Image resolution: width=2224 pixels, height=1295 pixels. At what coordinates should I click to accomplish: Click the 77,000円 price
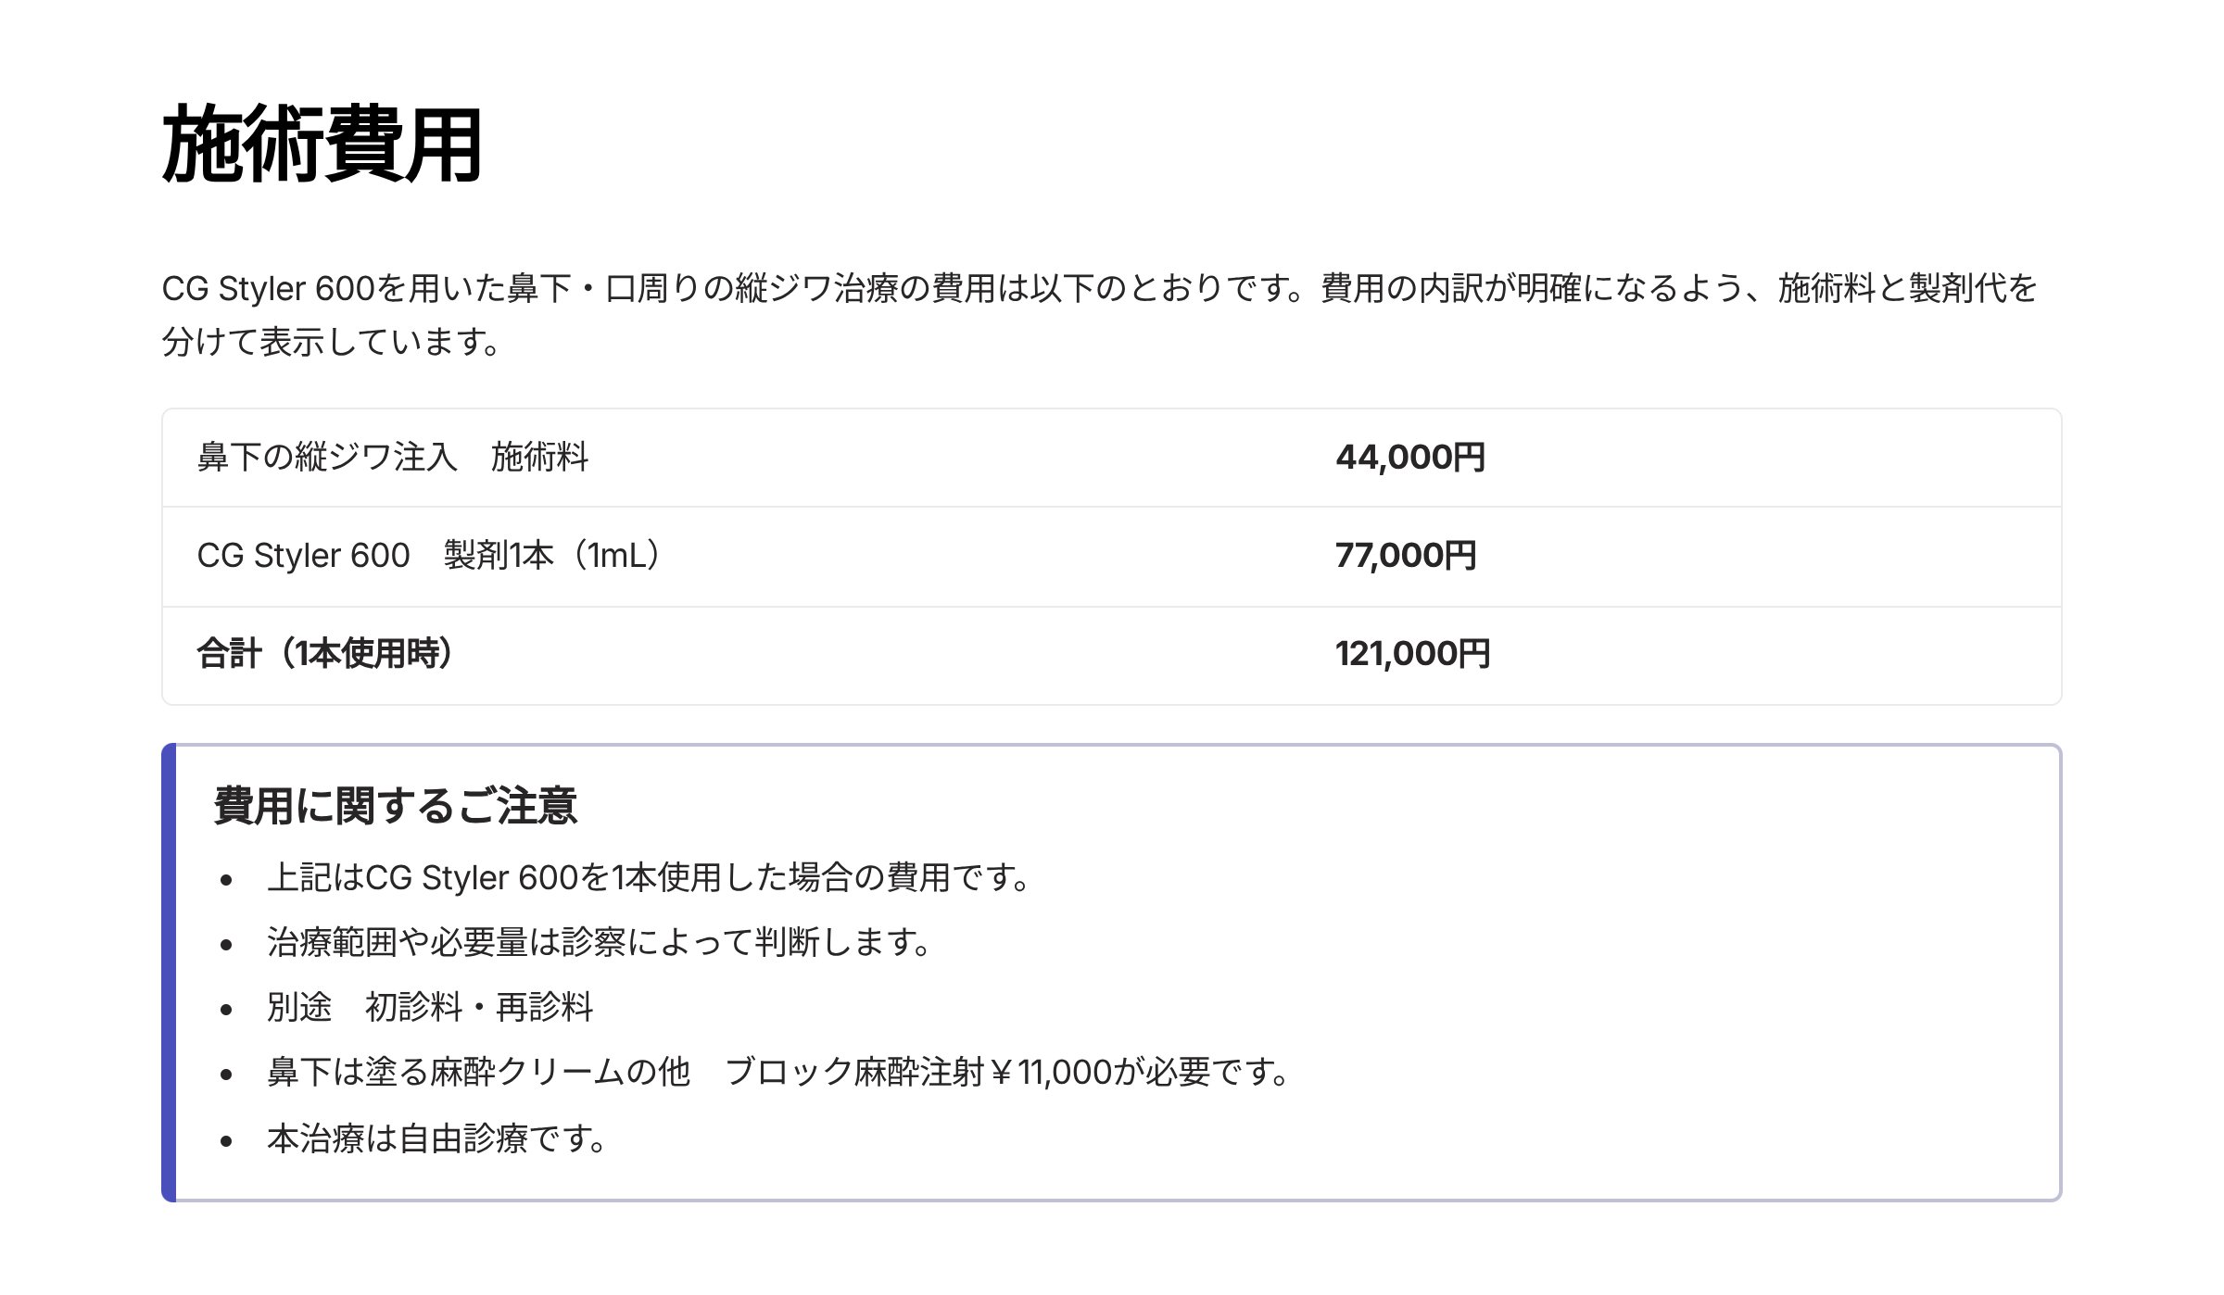(x=1406, y=556)
